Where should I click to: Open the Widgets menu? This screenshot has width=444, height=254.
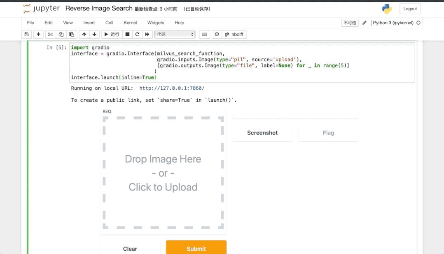click(x=156, y=23)
